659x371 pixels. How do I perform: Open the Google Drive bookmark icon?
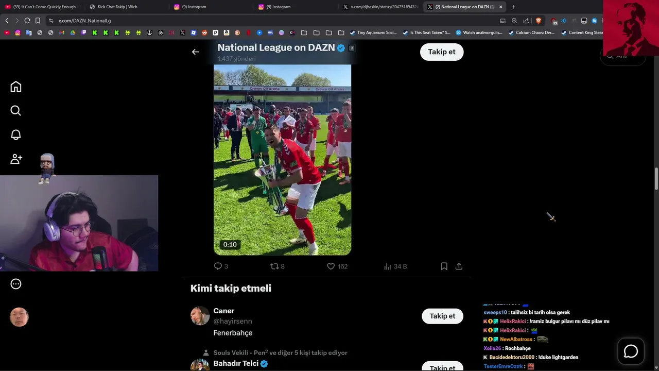pos(73,32)
